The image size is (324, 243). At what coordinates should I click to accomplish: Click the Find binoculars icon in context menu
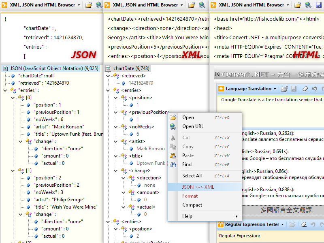173,164
